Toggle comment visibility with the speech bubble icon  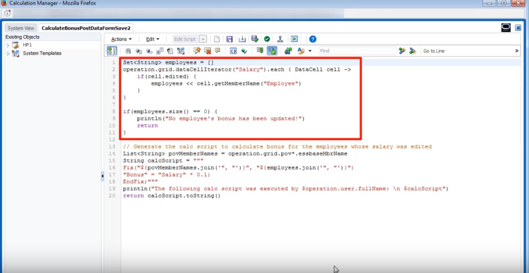(x=217, y=51)
